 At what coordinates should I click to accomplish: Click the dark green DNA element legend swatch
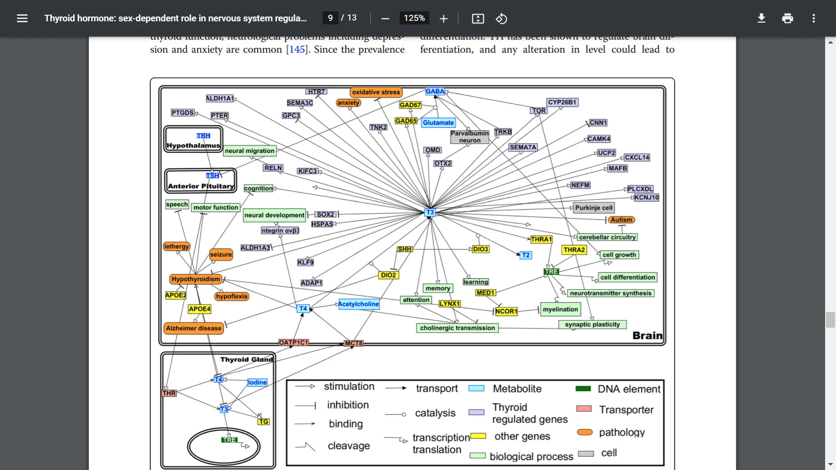[583, 389]
